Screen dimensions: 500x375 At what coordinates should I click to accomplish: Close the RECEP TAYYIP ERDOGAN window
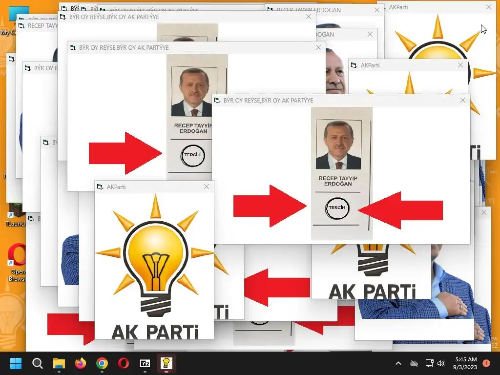(x=377, y=10)
